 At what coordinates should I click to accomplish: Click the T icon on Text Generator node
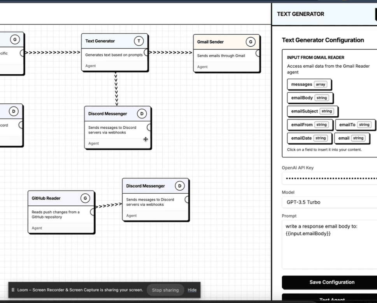(139, 41)
